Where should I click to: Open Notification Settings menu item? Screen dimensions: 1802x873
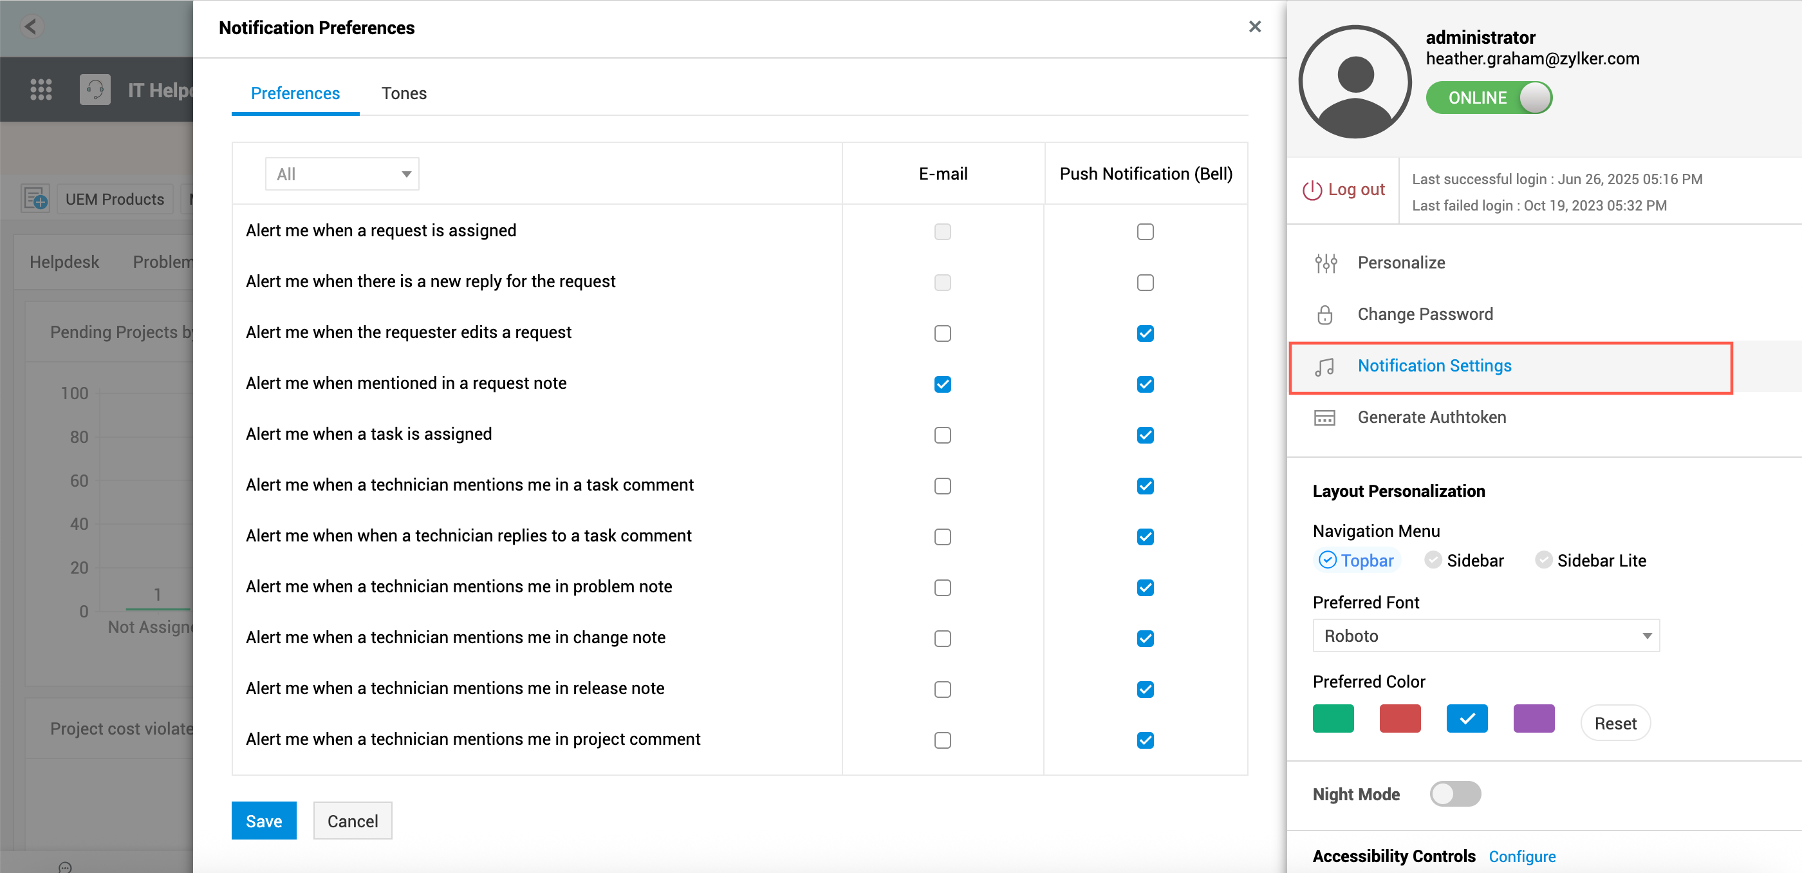coord(1433,366)
